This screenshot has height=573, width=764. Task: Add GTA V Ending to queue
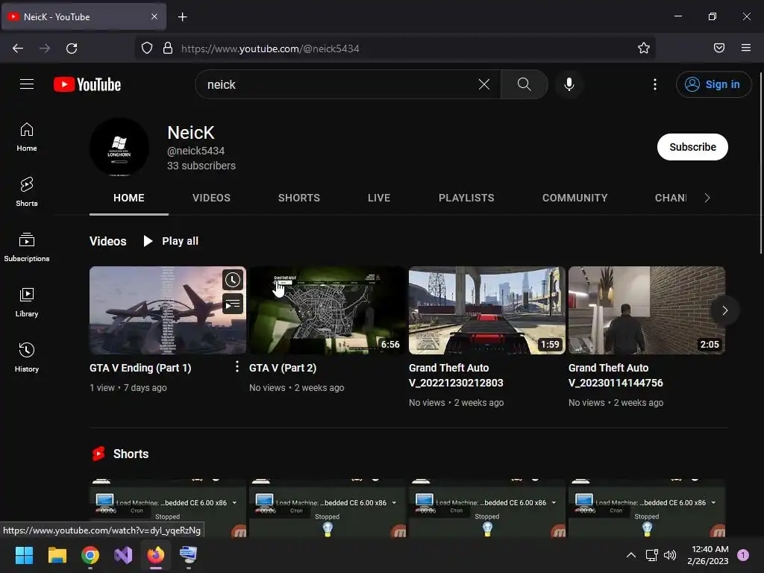(x=233, y=304)
